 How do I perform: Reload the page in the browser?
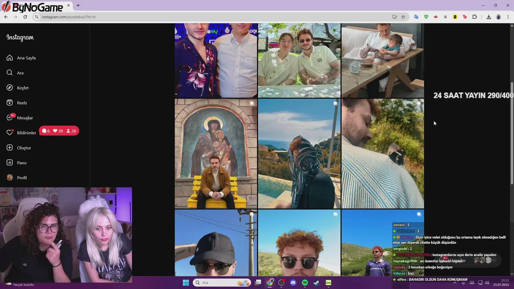coord(25,17)
